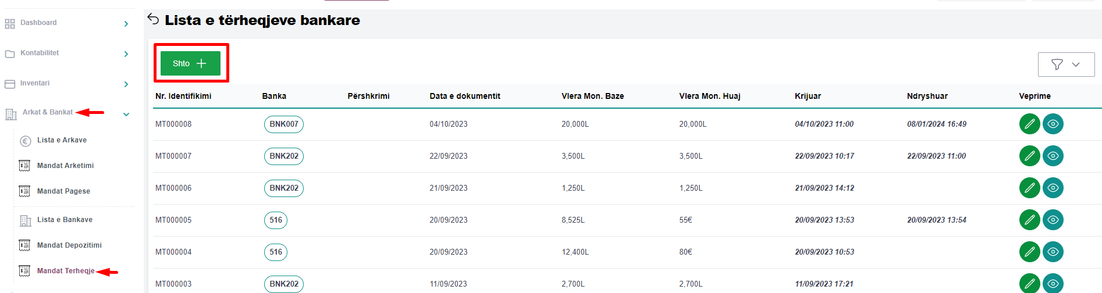Collapse the Arkat & Bankat section

(126, 115)
